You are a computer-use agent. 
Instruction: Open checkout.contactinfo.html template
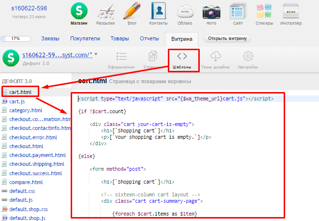click(40, 128)
